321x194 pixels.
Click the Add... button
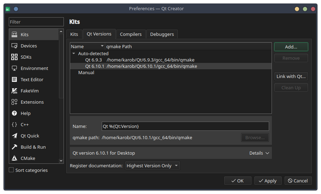(291, 47)
